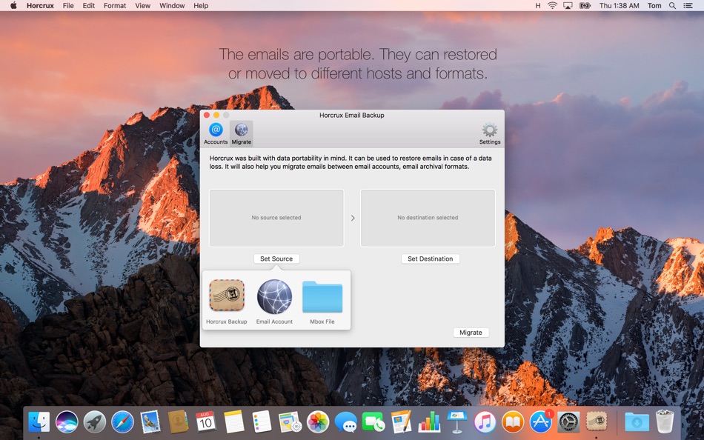Open Reminders from the Dock

[x=262, y=422]
